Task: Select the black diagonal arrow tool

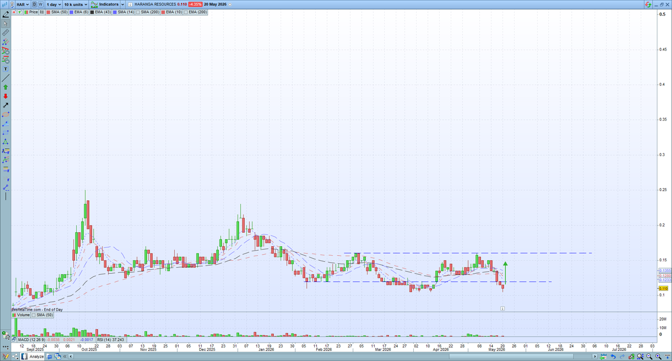Action: [6, 105]
